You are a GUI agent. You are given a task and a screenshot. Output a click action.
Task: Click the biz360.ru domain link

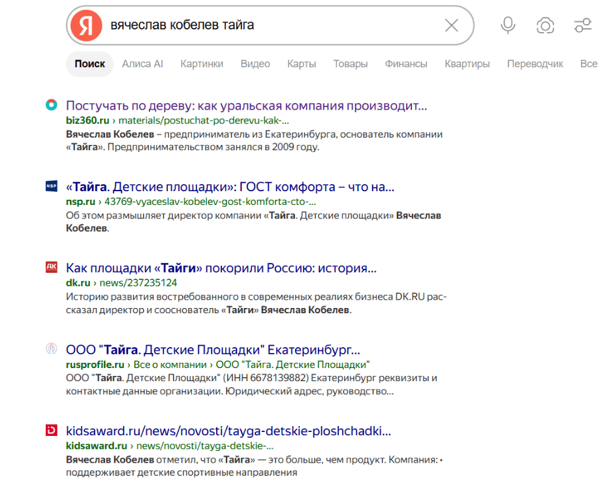[87, 120]
